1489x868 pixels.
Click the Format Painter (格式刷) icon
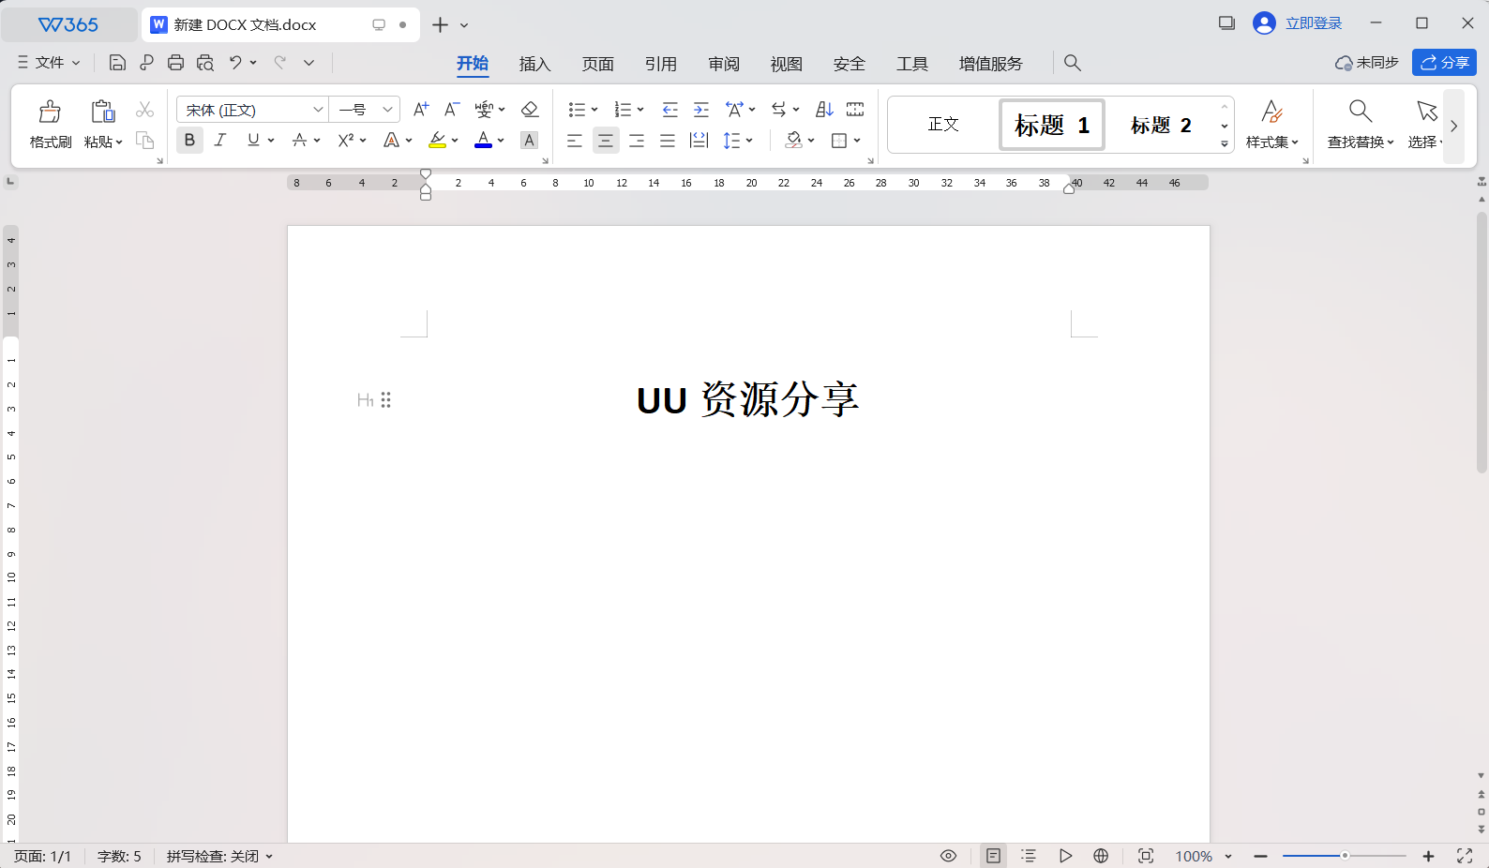50,112
